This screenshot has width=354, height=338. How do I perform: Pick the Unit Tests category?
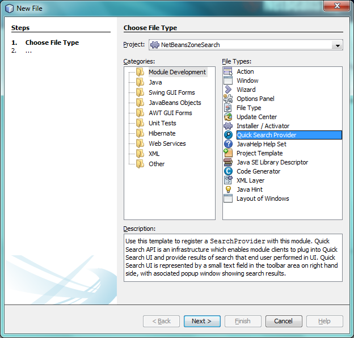tap(162, 123)
